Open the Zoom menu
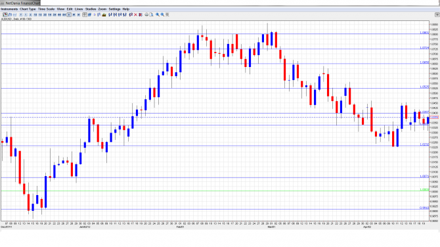The width and height of the screenshot is (440, 247). (102, 9)
